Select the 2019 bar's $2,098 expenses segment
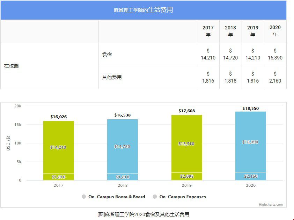294x220 pixels. [x=186, y=176]
